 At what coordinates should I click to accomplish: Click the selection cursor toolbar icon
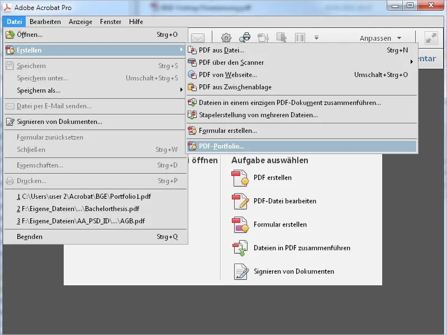(x=282, y=37)
